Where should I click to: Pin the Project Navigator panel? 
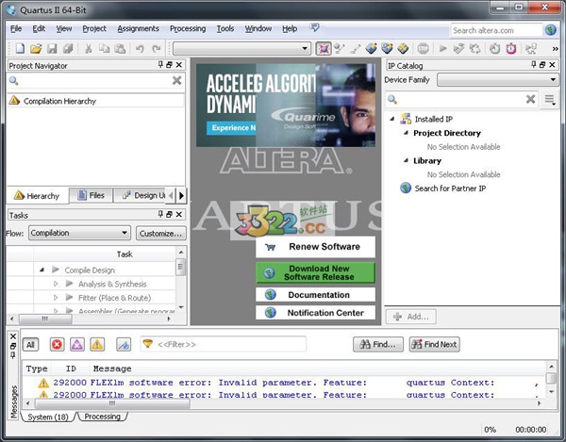160,64
